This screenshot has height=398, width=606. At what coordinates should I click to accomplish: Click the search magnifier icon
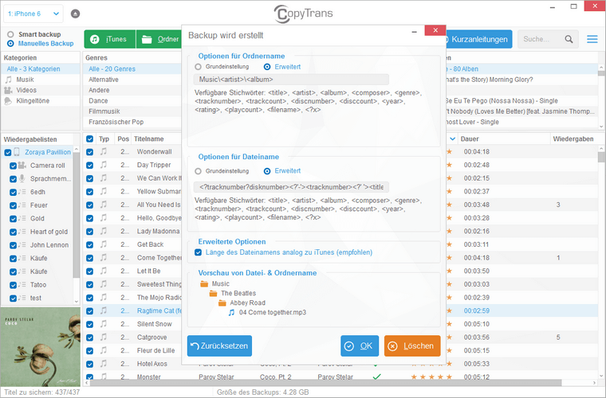click(x=569, y=39)
